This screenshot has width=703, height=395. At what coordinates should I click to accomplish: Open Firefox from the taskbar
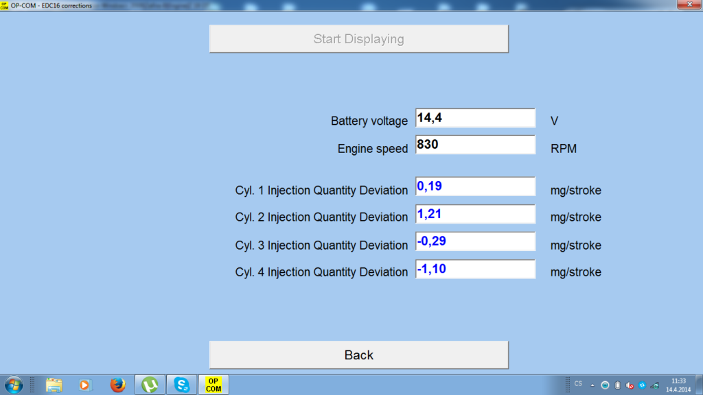[117, 385]
